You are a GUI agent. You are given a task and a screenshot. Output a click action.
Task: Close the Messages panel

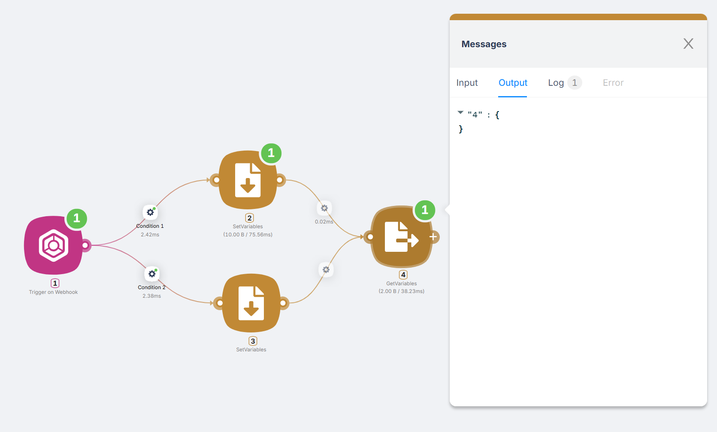[x=688, y=44]
